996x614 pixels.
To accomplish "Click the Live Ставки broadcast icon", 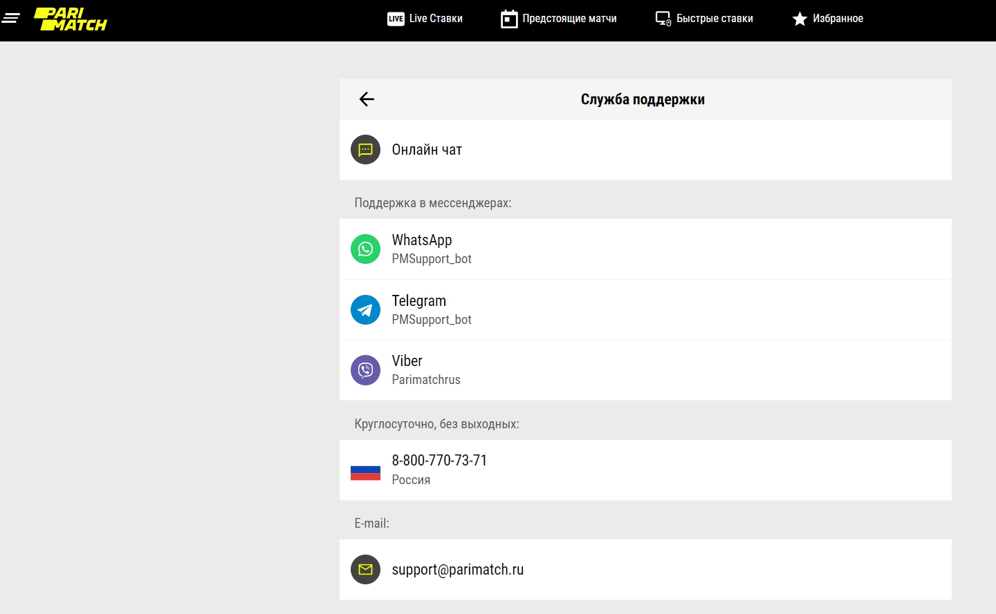I will click(395, 19).
